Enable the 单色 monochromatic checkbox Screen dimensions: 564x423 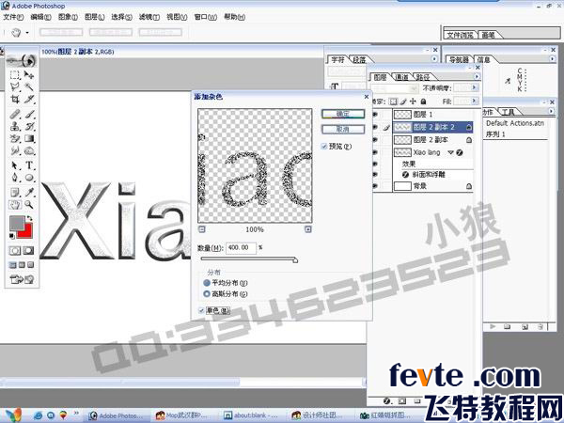click(200, 310)
